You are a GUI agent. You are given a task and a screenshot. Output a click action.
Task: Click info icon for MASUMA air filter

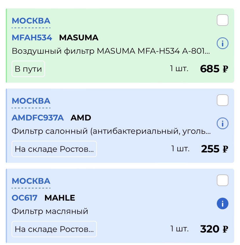223,44
